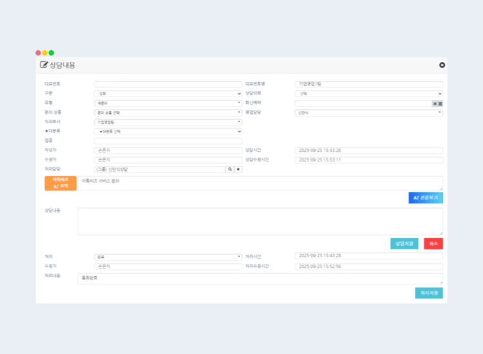The image size is (483, 354).
Task: Open the 처리 status dropdown
Action: pyautogui.click(x=168, y=256)
